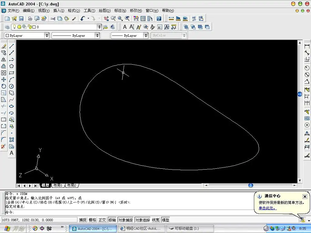Toggle 模型 model space button in status bar
The height and width of the screenshot is (233, 311).
166,220
